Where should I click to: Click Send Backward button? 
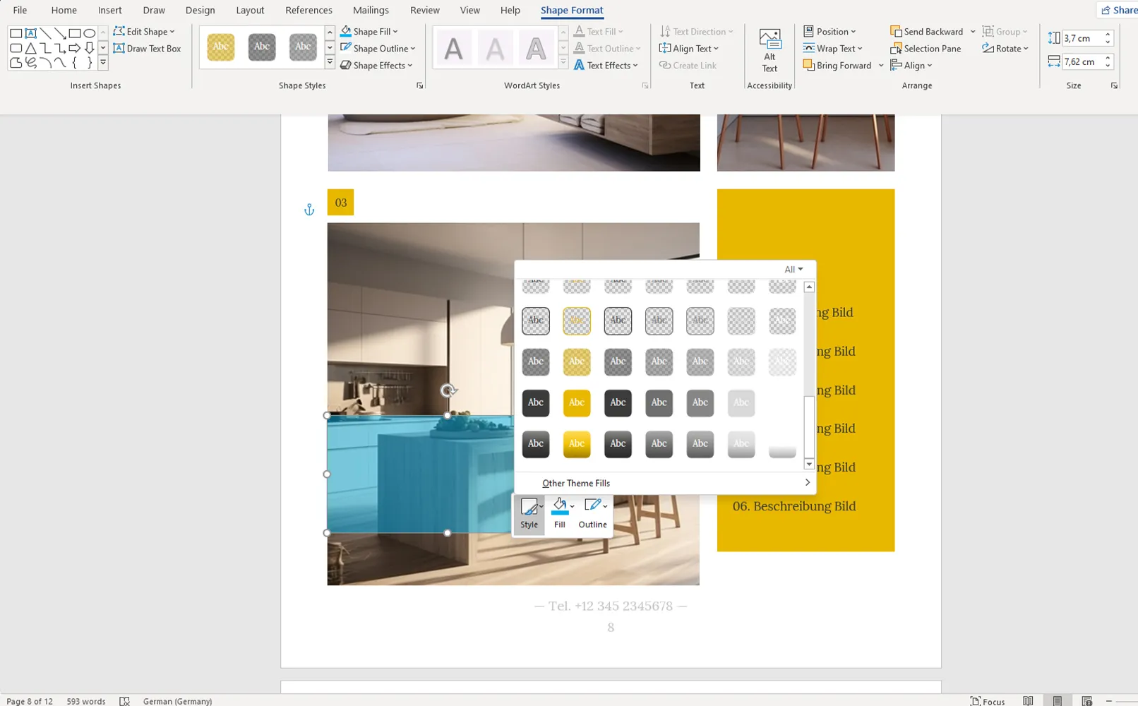[x=927, y=32]
